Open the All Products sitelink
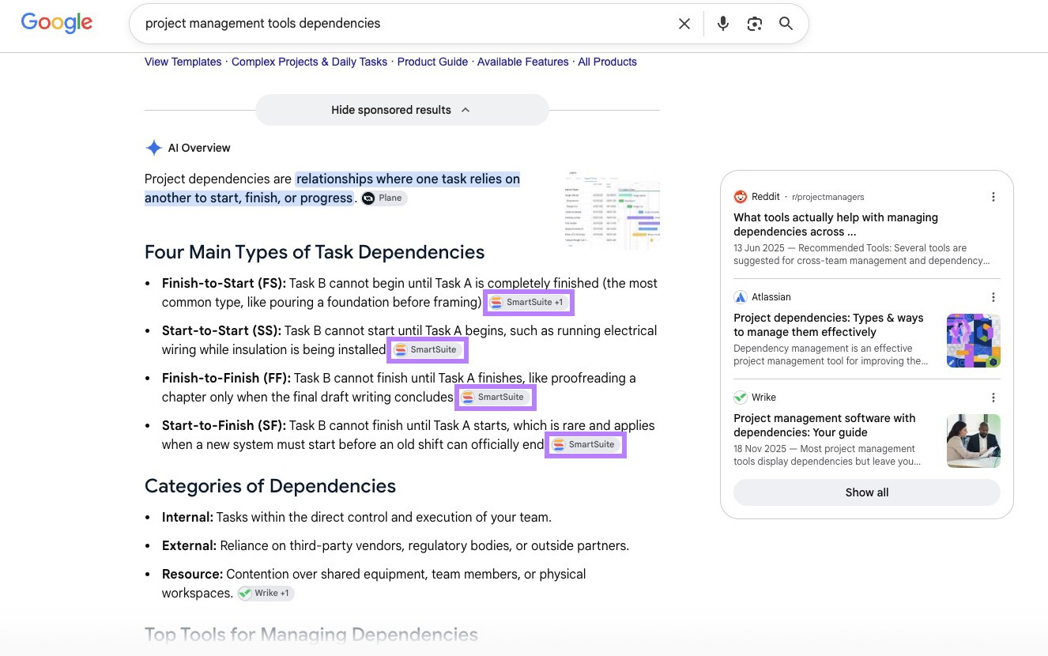Viewport: 1048px width, 656px height. 607,62
